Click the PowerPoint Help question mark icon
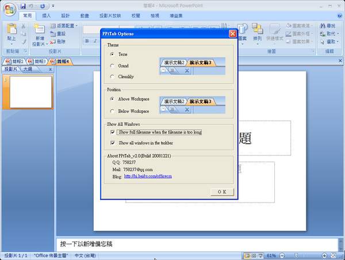This screenshot has height=260, width=345. [x=339, y=16]
